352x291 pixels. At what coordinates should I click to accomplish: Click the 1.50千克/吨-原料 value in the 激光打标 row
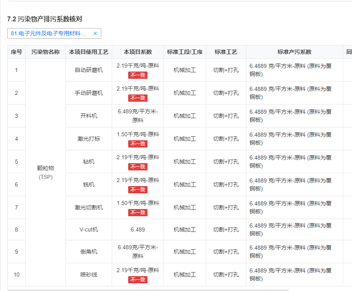point(138,134)
